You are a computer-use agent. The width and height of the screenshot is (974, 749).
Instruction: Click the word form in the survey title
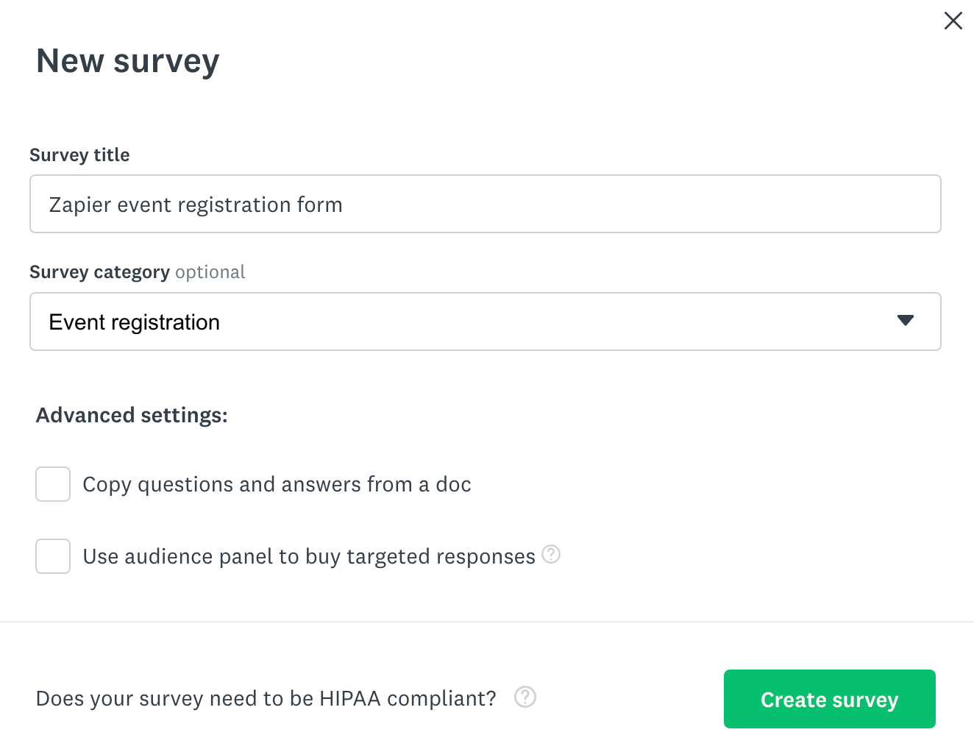(x=319, y=205)
